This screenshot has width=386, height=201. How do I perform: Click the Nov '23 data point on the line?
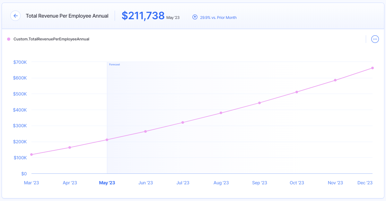point(335,80)
